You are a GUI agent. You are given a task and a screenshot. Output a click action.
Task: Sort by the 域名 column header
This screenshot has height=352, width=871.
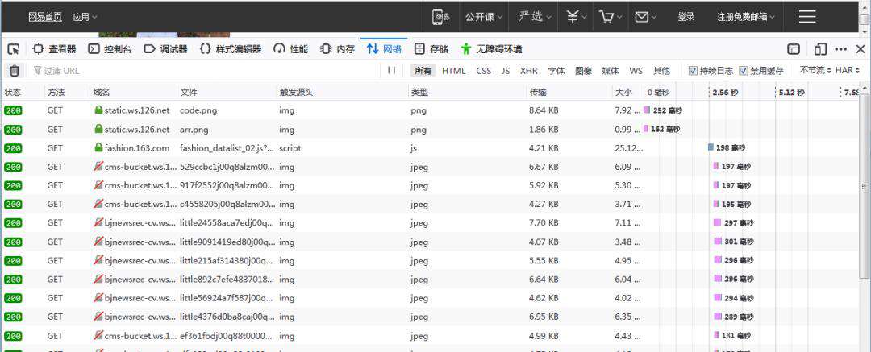(133, 92)
